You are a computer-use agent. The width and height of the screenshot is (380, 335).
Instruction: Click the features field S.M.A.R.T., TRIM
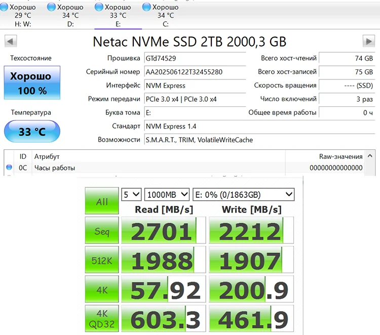(x=259, y=140)
